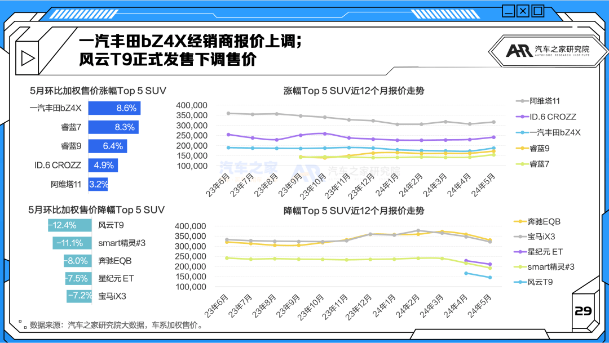Viewport: 609px width, 343px height.
Task: Click the 数据来源 footnote text
Action: click(x=117, y=325)
